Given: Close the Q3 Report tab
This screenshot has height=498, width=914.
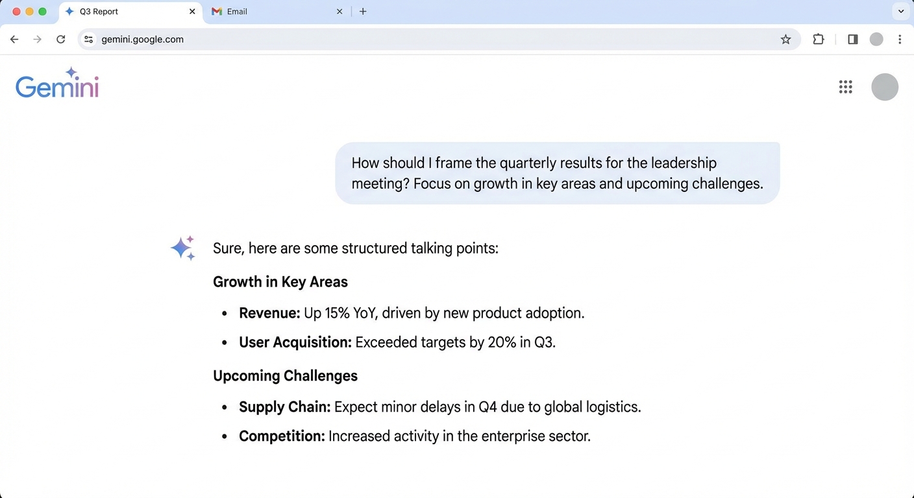Looking at the screenshot, I should tap(192, 12).
